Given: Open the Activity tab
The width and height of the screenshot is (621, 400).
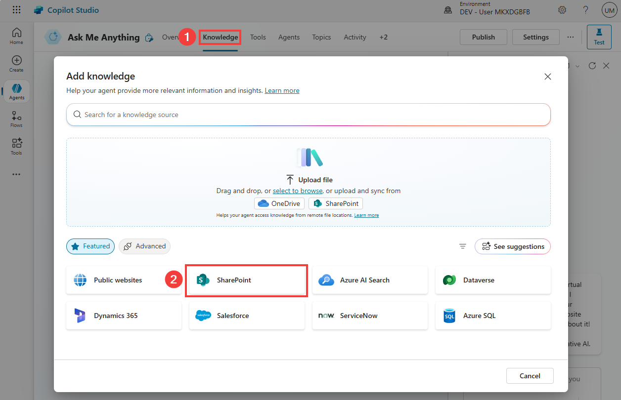Looking at the screenshot, I should [x=355, y=37].
